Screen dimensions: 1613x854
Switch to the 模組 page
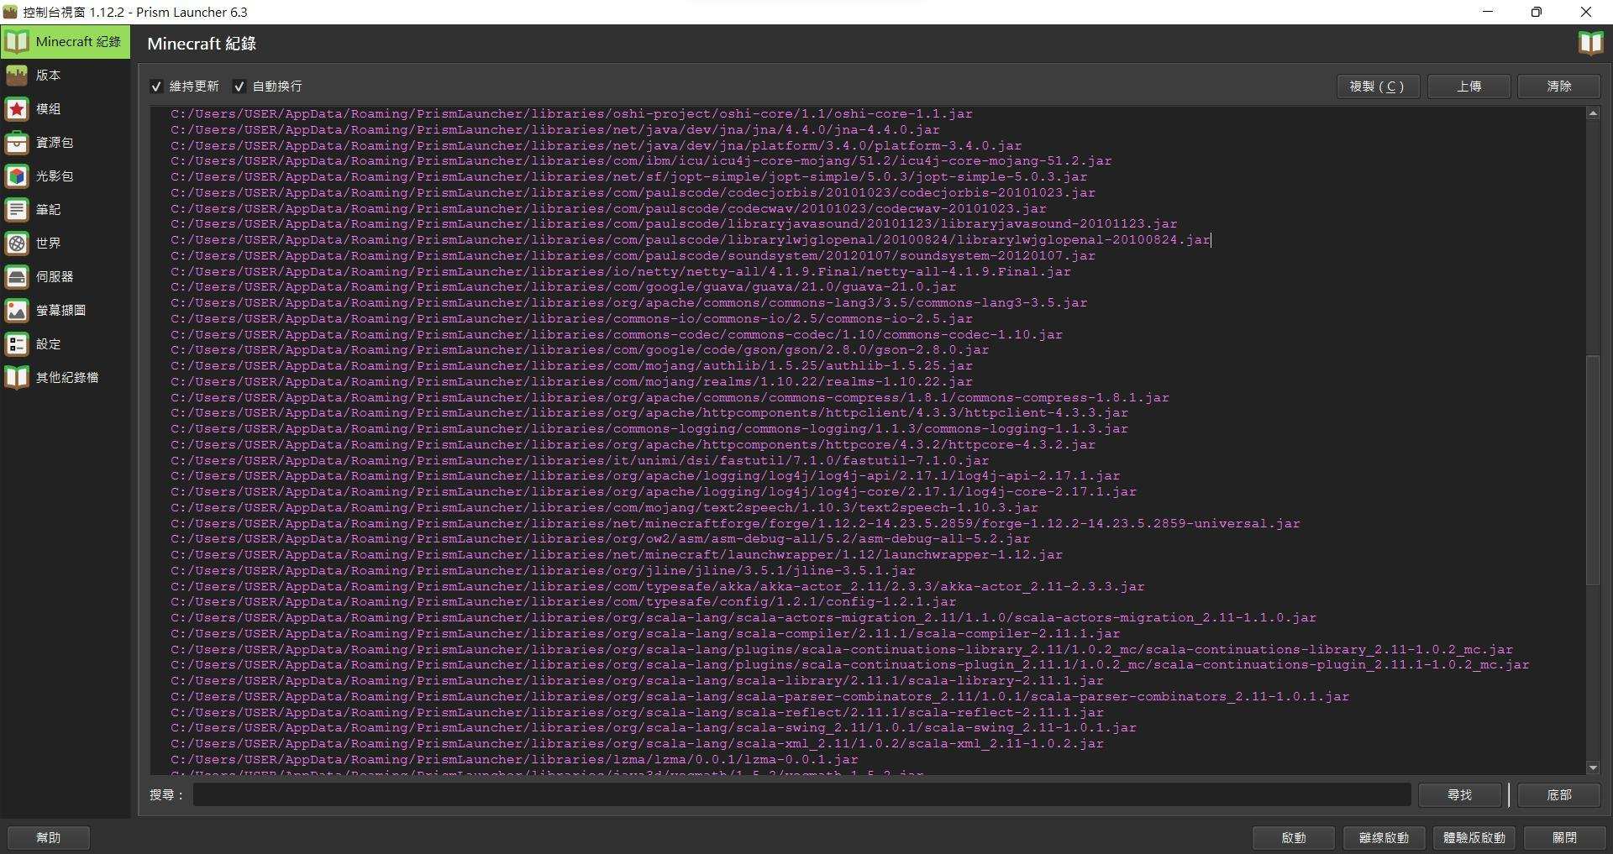coord(65,108)
